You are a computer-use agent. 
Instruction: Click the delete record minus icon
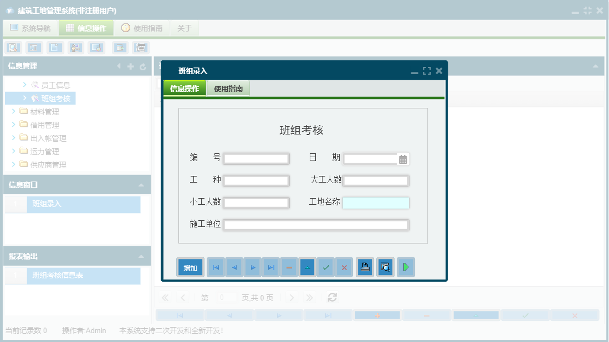pyautogui.click(x=289, y=267)
